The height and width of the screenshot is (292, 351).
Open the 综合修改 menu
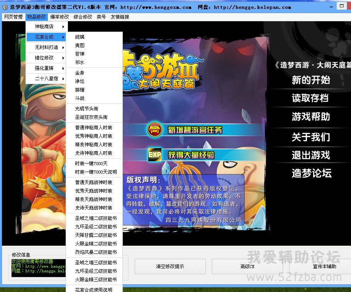pos(83,17)
